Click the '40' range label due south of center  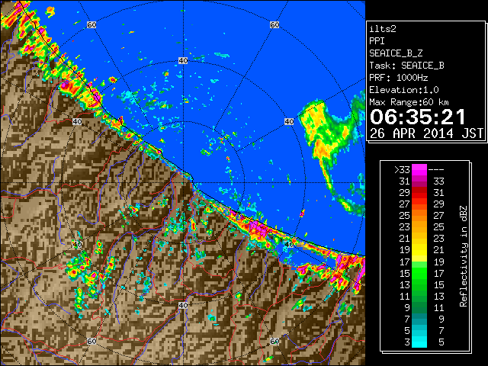coord(183,305)
